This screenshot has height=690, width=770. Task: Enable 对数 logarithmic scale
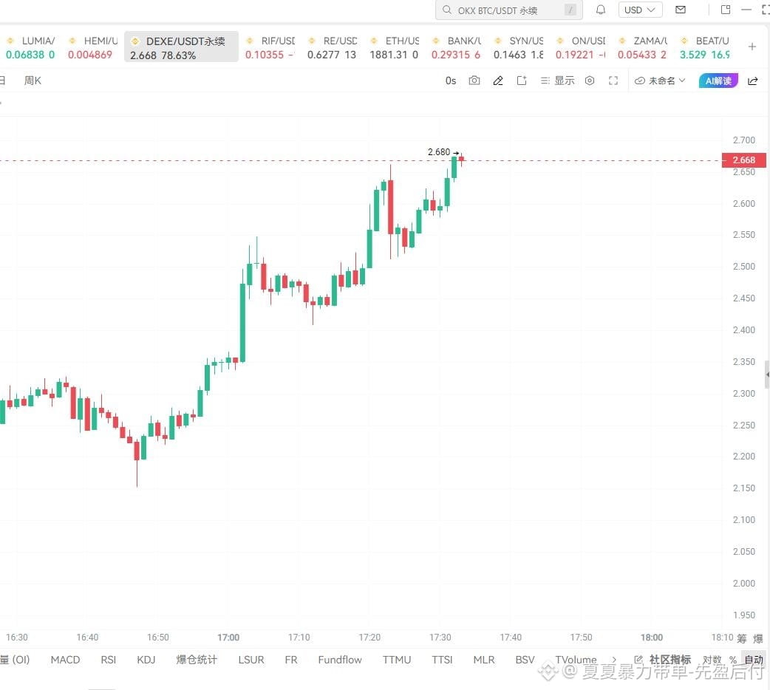click(x=712, y=660)
